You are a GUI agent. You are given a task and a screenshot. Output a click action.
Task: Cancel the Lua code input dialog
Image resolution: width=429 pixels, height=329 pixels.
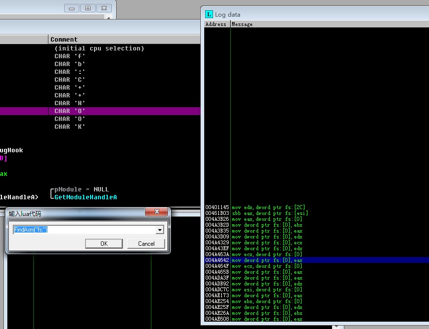coord(146,244)
